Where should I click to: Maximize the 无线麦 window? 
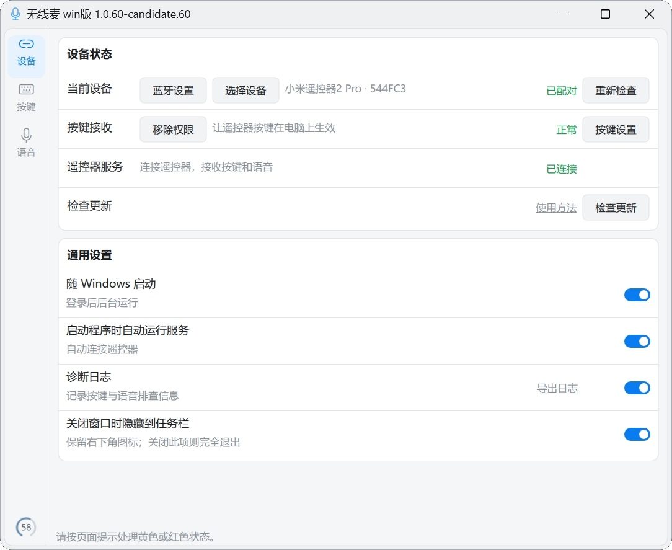pyautogui.click(x=605, y=14)
